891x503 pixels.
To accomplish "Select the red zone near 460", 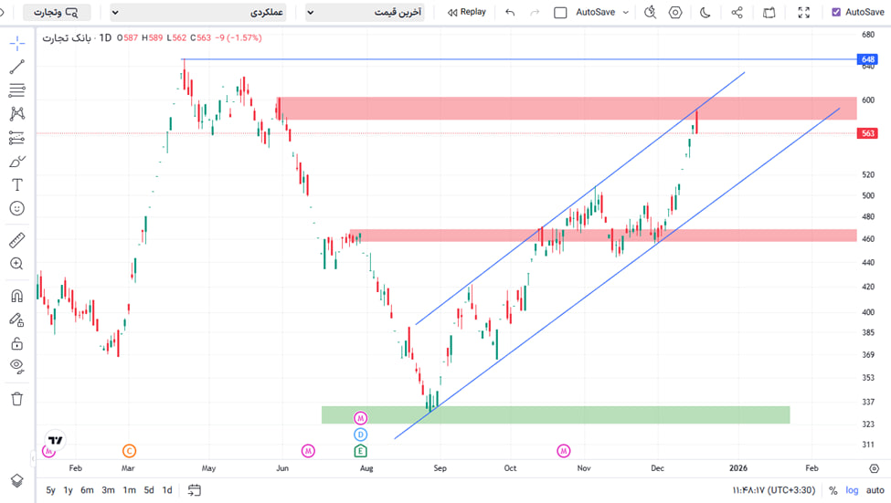I will click(x=603, y=236).
